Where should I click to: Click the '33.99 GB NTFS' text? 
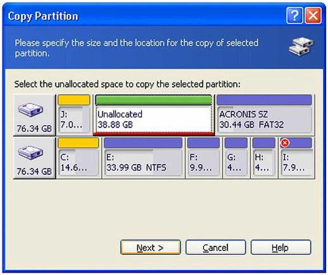click(136, 168)
